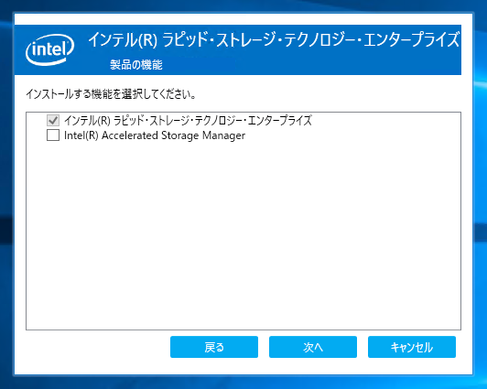The image size is (487, 389).
Task: Enable Intel(R) Accelerated Storage Manager checkbox
Action: pos(53,135)
